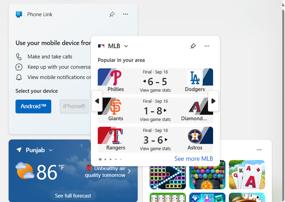
Task: Click the second carousel pagination dot
Action: 105,159
